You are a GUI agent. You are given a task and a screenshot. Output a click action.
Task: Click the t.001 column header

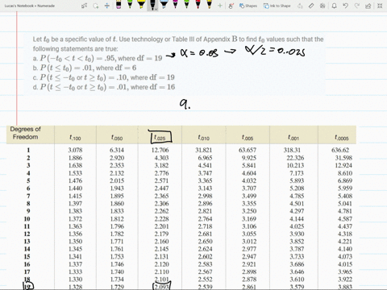293,138
